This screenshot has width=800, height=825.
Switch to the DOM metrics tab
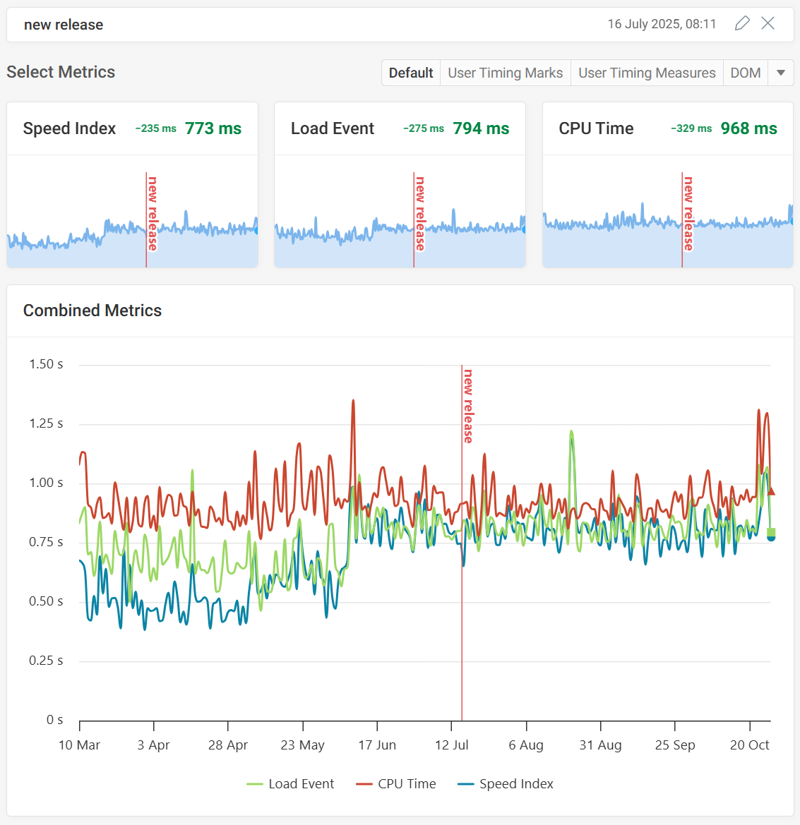point(745,73)
